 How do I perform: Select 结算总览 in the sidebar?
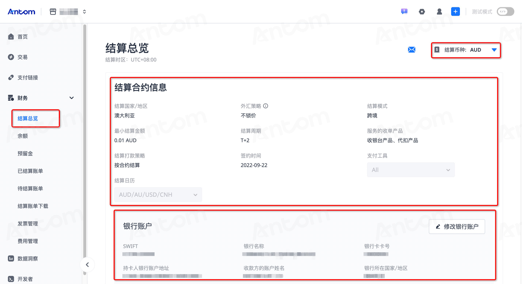28,118
